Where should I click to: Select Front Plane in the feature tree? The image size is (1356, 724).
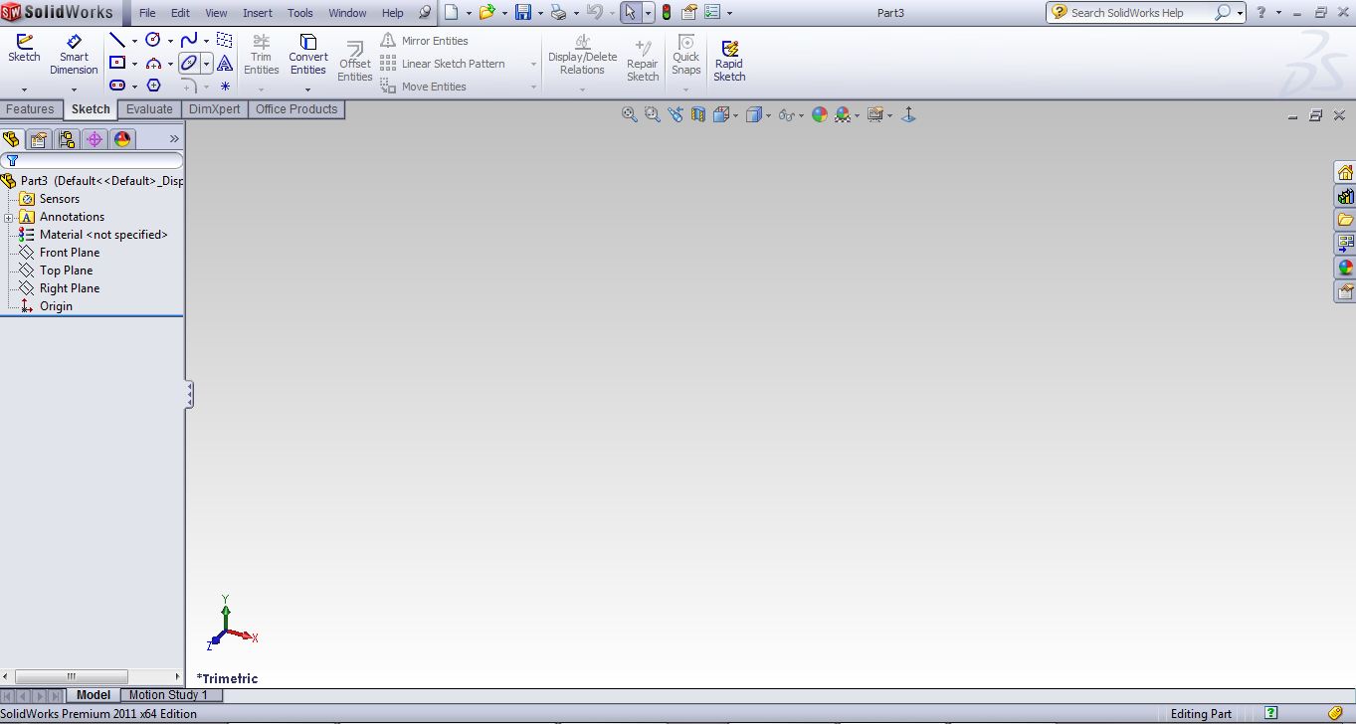click(x=69, y=253)
